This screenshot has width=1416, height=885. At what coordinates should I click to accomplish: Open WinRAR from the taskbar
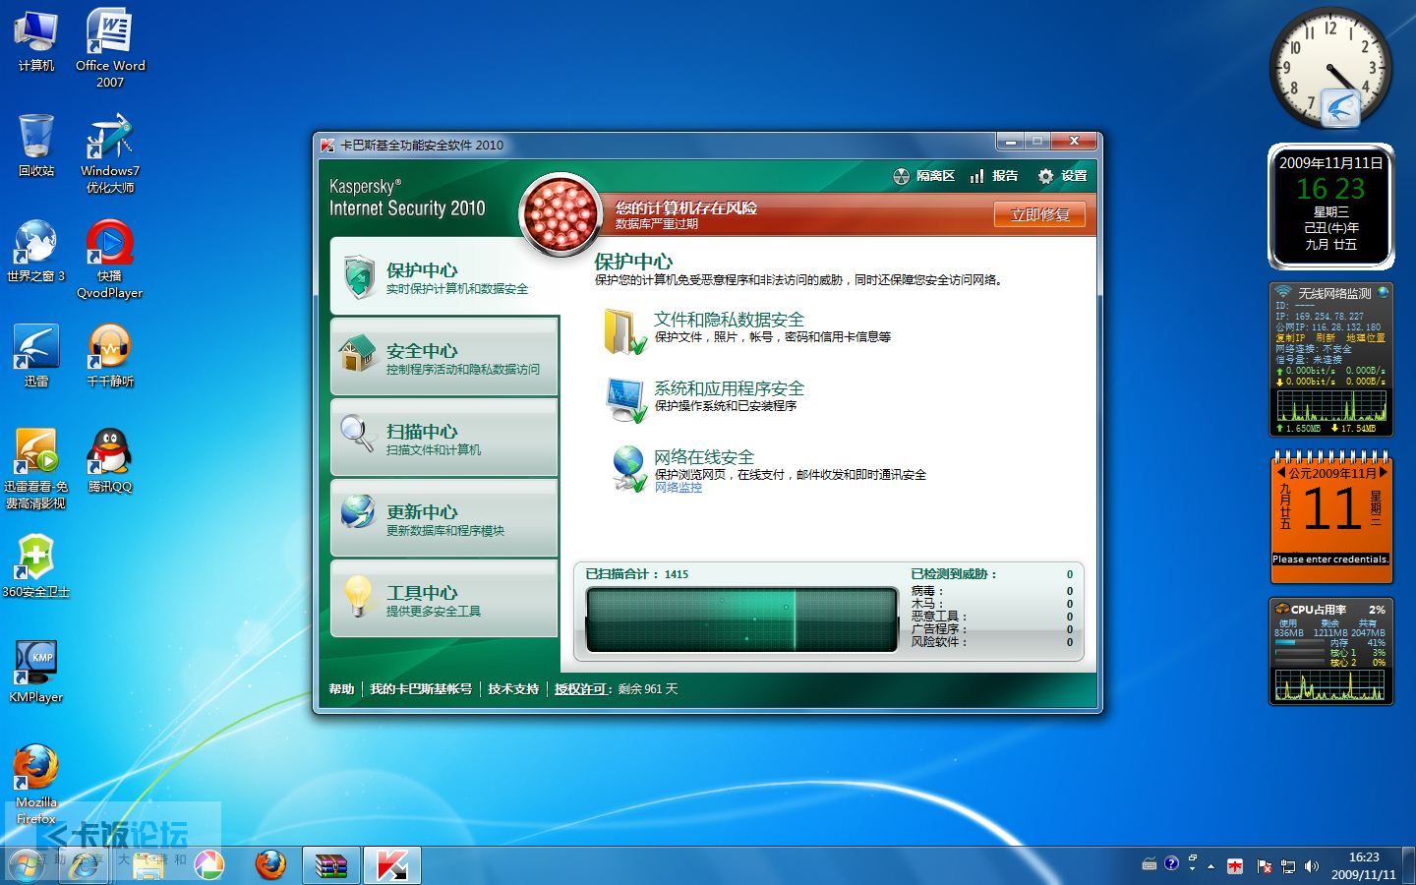(331, 865)
